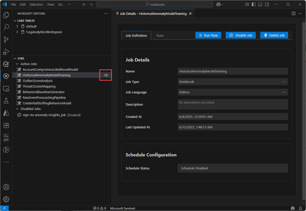Viewport: 306px width, 211px height.
Task: Select RareEventForecastingPipeline job
Action: point(44,98)
